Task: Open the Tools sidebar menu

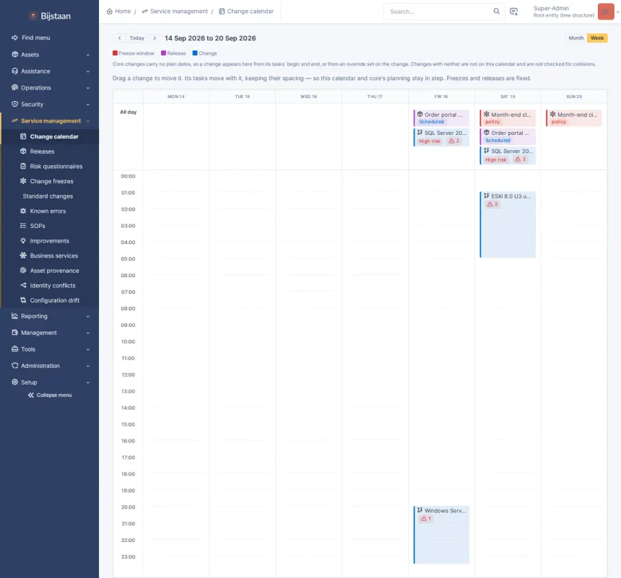Action: pyautogui.click(x=50, y=349)
